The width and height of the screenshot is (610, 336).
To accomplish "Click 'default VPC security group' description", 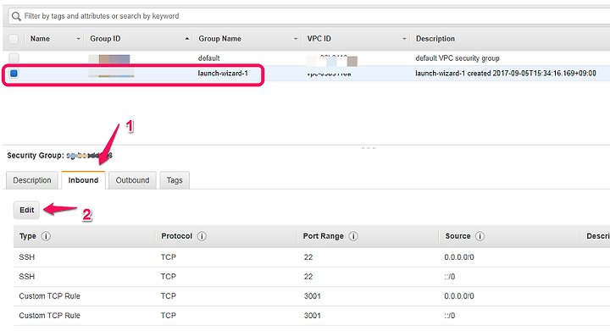I will click(x=457, y=58).
